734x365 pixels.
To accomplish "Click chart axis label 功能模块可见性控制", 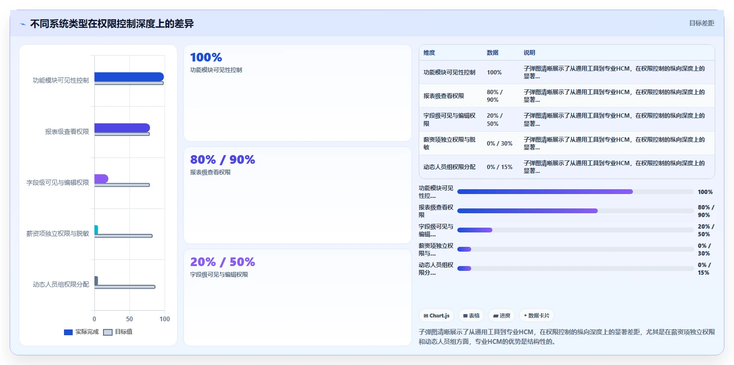I will click(61, 80).
